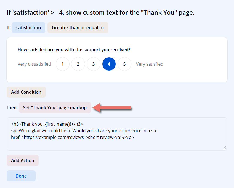234x188 pixels.
Task: Click the Add Action button
Action: (x=23, y=160)
